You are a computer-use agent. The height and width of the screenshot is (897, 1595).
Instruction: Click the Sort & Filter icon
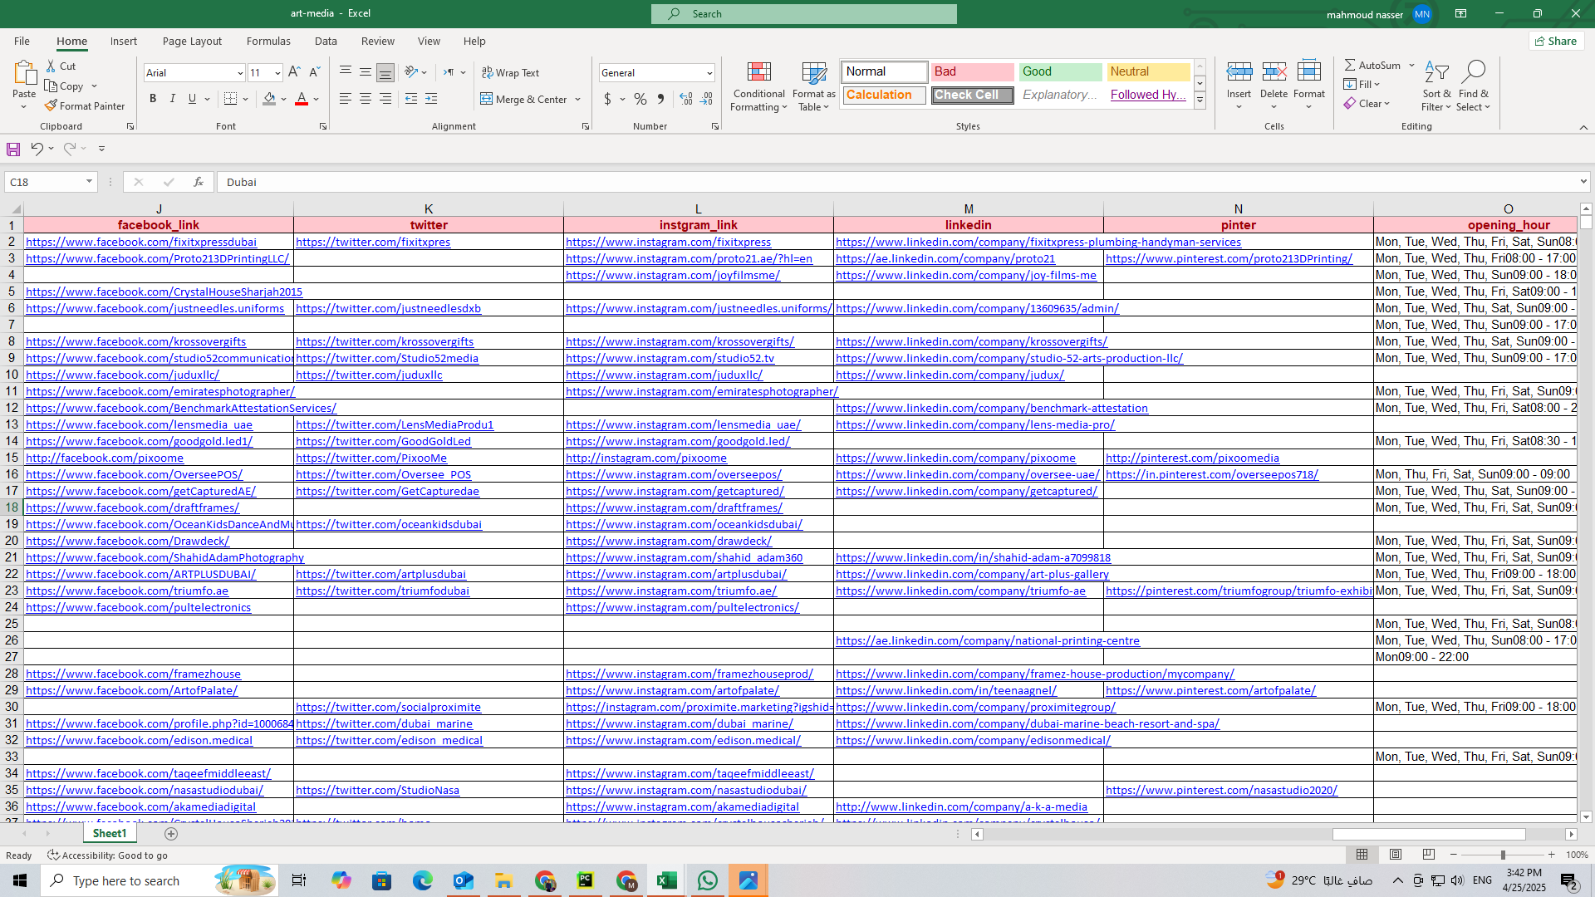pyautogui.click(x=1435, y=72)
